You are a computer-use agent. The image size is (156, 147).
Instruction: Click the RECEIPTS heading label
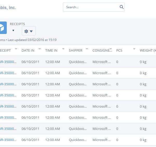click(x=17, y=24)
